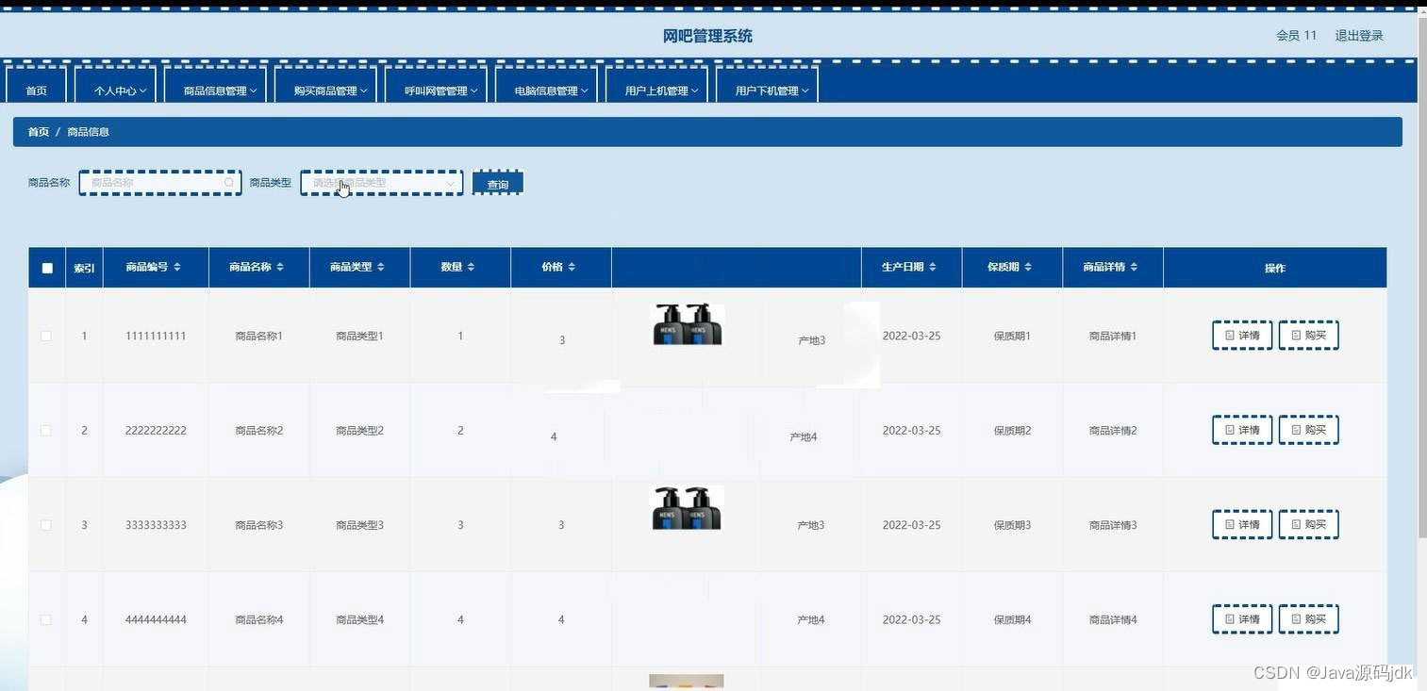Sort table by 商品编号 column arrows

pyautogui.click(x=176, y=268)
